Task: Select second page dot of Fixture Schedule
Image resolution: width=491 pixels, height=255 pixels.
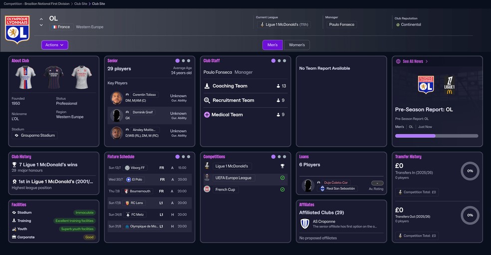Action: click(x=183, y=157)
